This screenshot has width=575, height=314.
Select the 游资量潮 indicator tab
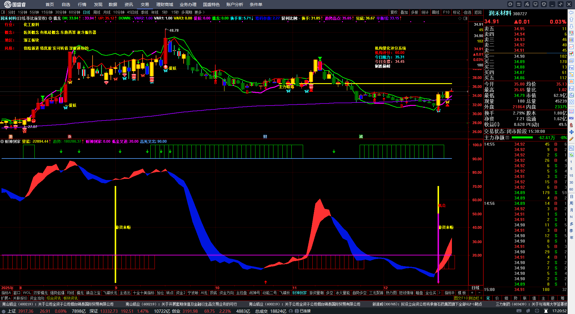[316, 293]
